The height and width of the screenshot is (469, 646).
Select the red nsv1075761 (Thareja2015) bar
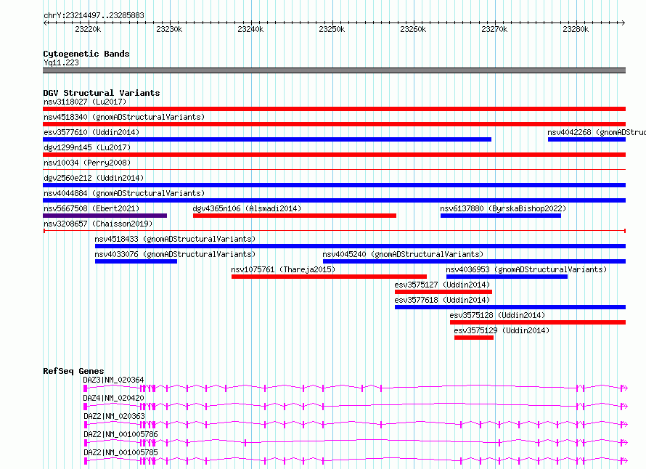(330, 277)
